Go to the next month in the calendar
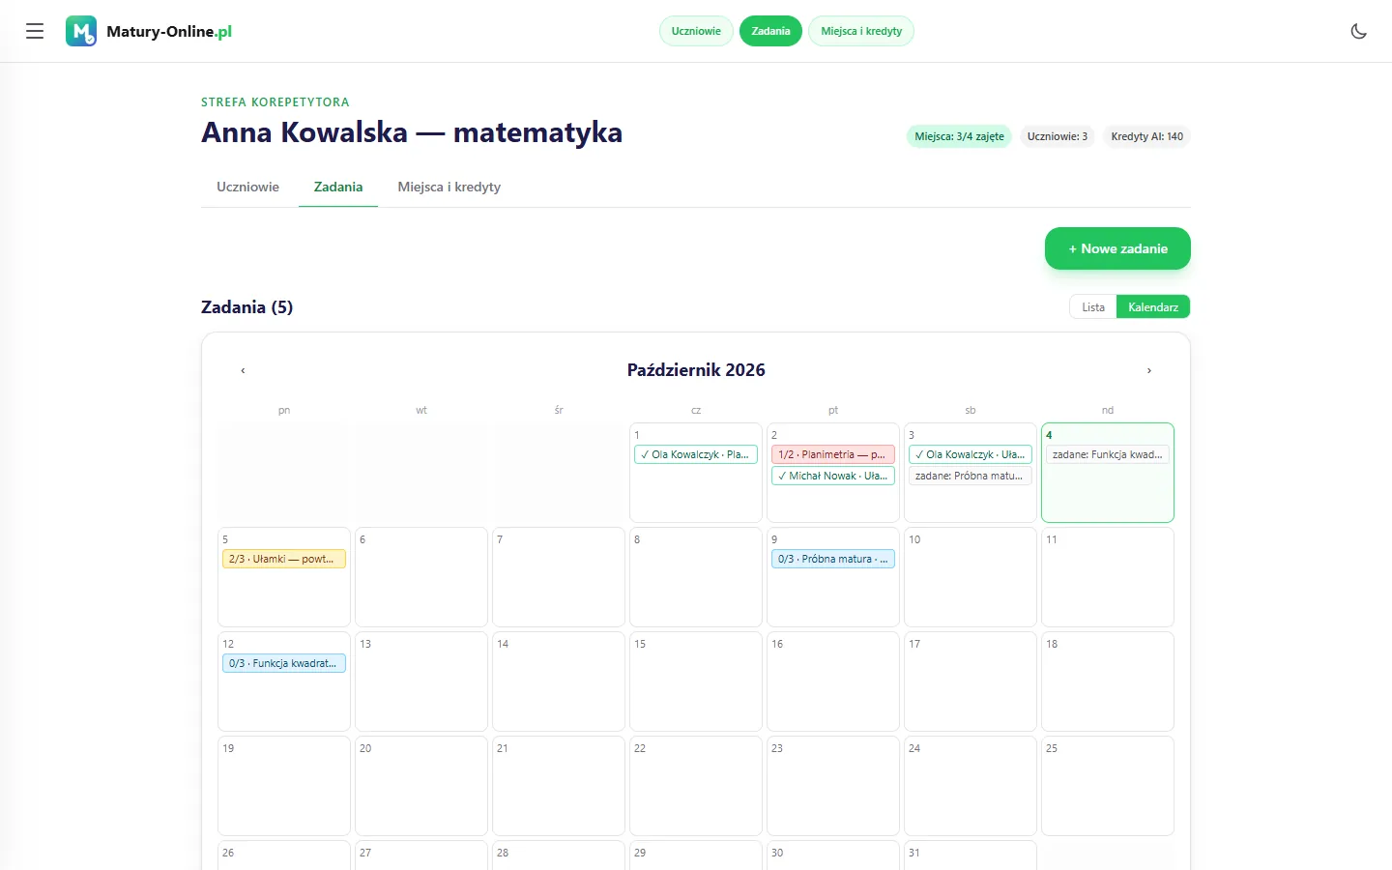Image resolution: width=1392 pixels, height=870 pixels. point(1148,370)
